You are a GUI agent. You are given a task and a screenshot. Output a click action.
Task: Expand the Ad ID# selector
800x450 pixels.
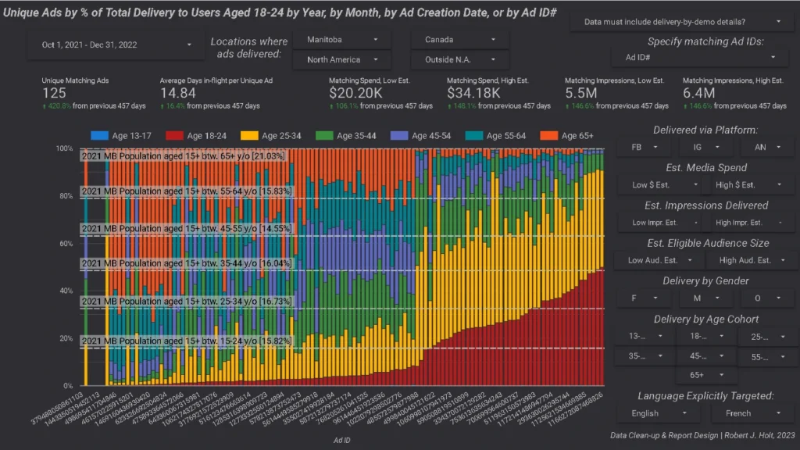pyautogui.click(x=700, y=57)
